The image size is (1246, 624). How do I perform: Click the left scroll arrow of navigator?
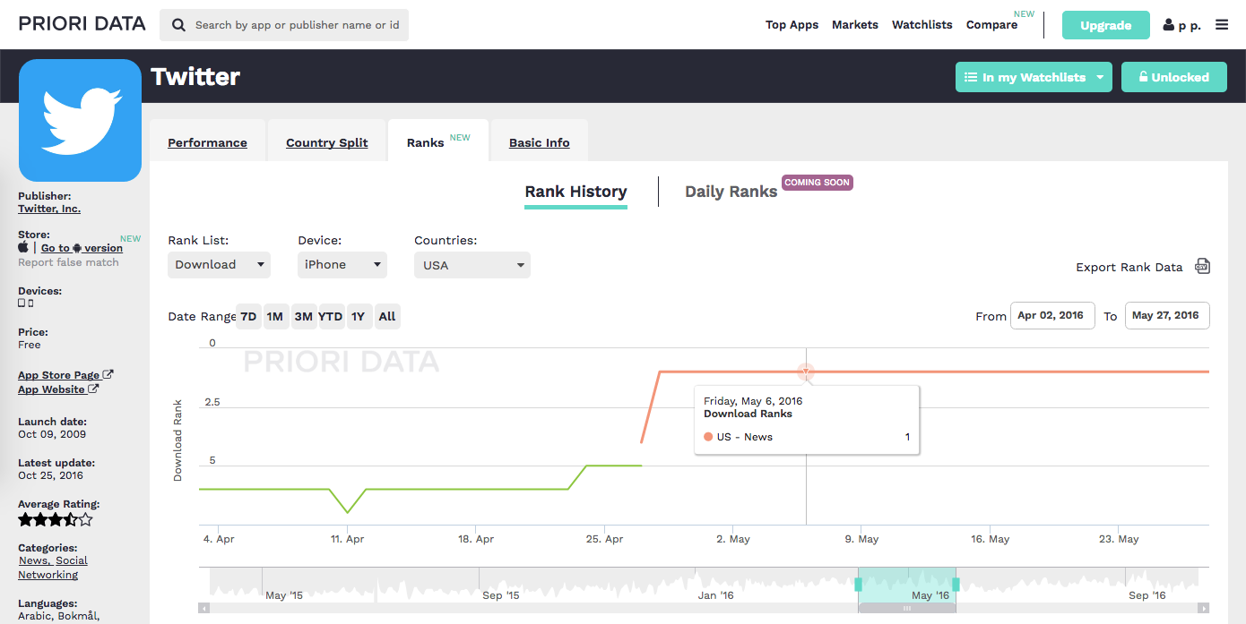pyautogui.click(x=203, y=608)
